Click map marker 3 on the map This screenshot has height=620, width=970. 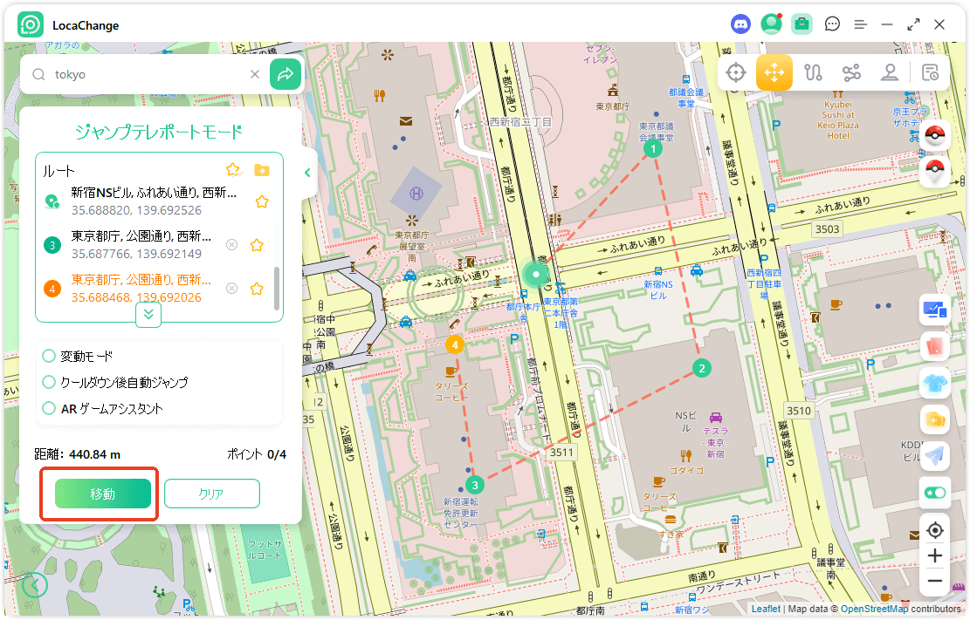[474, 485]
